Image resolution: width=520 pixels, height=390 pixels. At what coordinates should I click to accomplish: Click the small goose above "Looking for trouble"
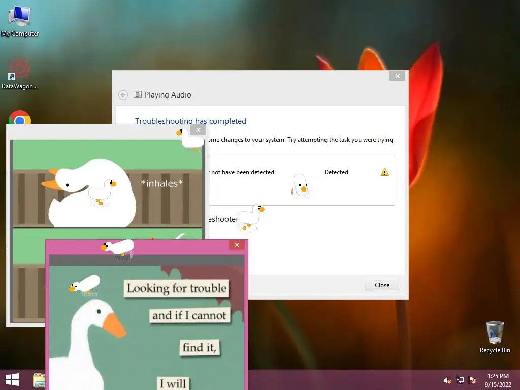pyautogui.click(x=85, y=284)
